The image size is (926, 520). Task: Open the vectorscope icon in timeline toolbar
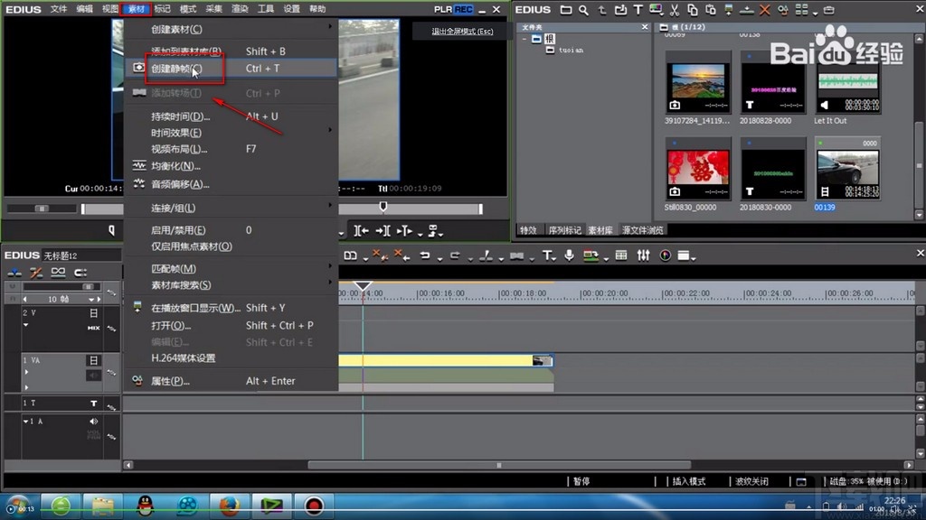[666, 255]
